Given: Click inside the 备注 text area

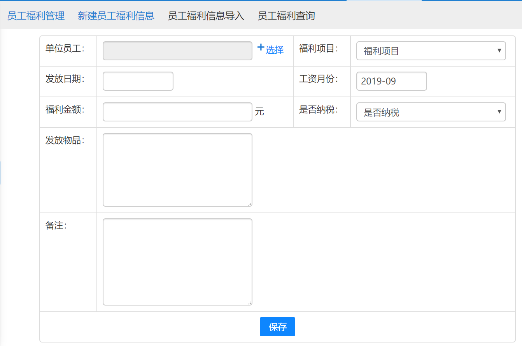Looking at the screenshot, I should 177,262.
